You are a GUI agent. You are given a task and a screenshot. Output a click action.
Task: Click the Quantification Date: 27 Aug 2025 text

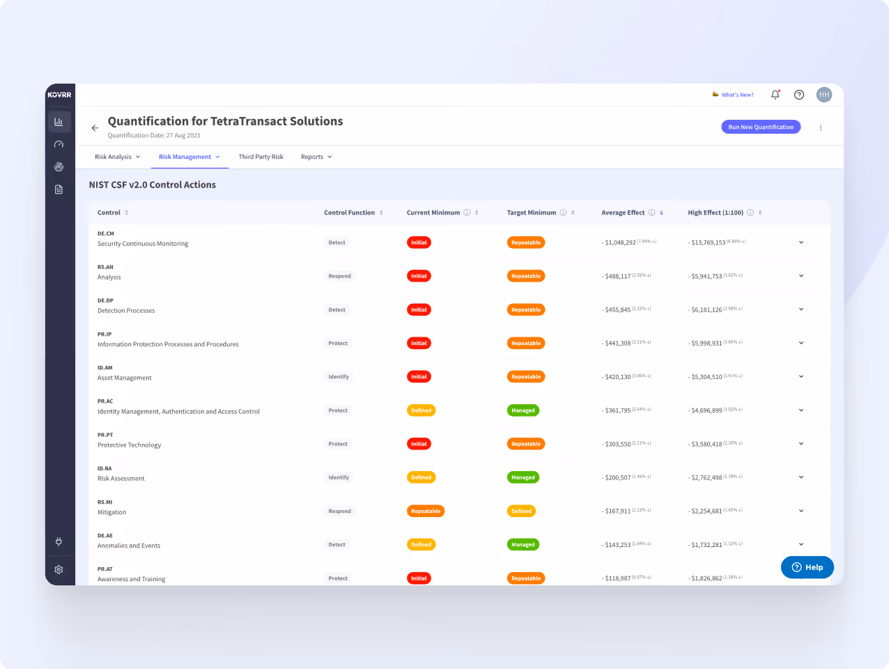pyautogui.click(x=154, y=135)
